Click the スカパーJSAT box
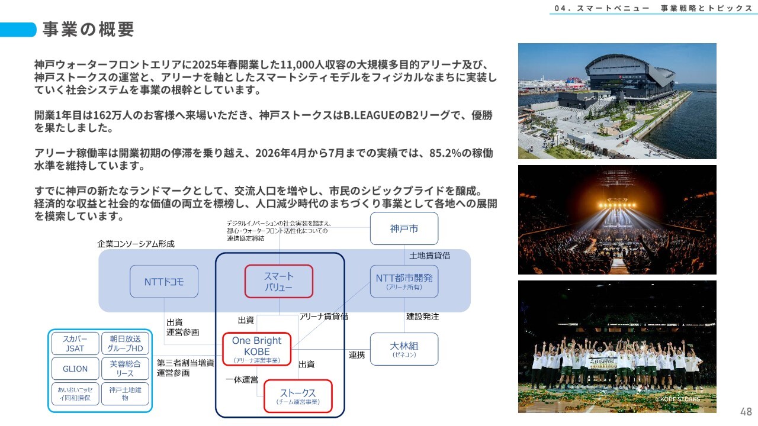 75,344
